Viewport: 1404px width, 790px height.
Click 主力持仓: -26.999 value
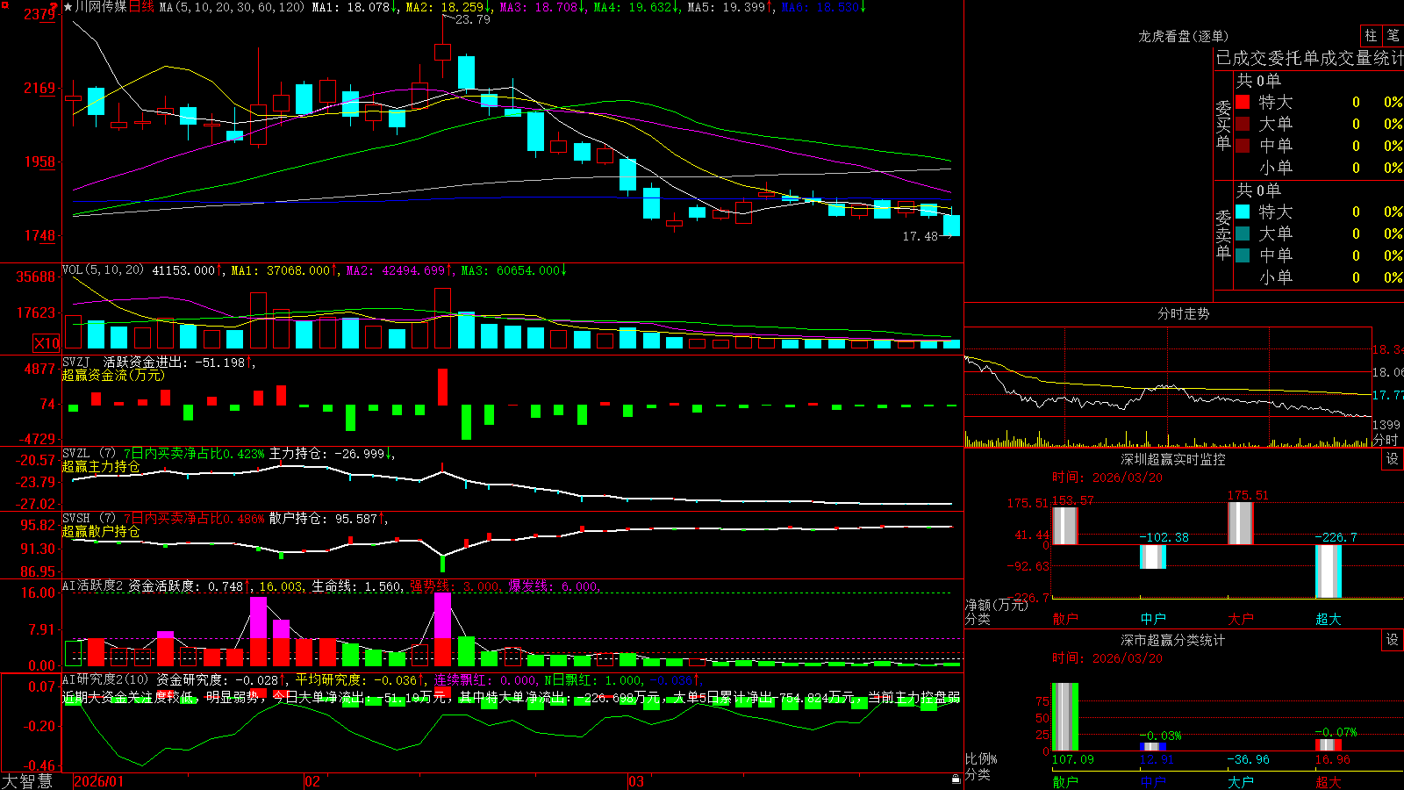pos(332,454)
